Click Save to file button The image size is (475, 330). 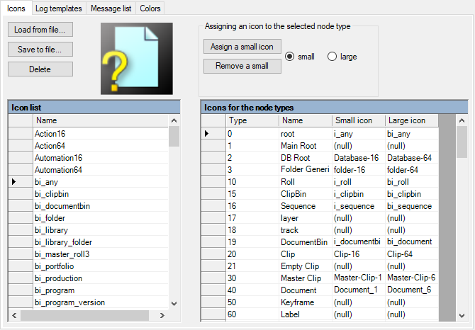(x=40, y=50)
